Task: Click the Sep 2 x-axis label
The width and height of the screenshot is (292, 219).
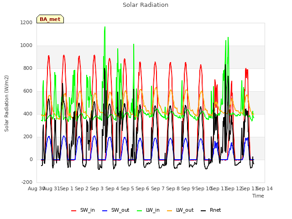Action: (x=82, y=188)
